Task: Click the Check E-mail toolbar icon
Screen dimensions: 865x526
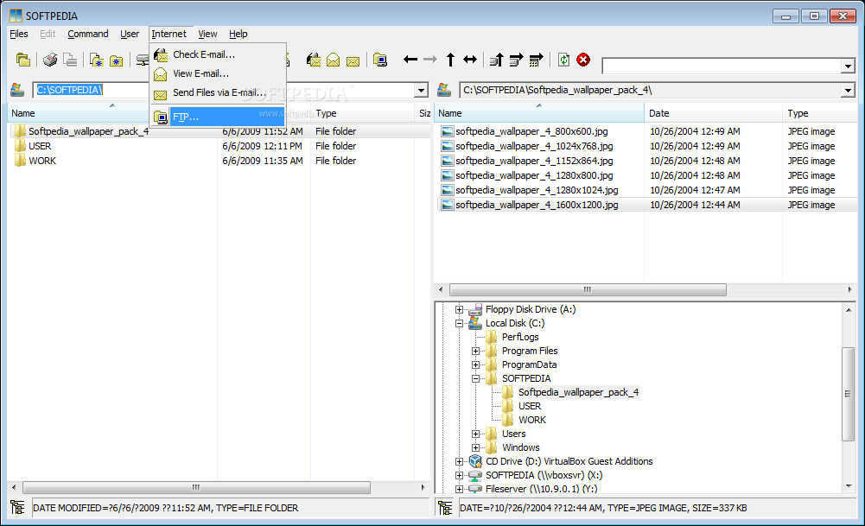Action: 314,60
